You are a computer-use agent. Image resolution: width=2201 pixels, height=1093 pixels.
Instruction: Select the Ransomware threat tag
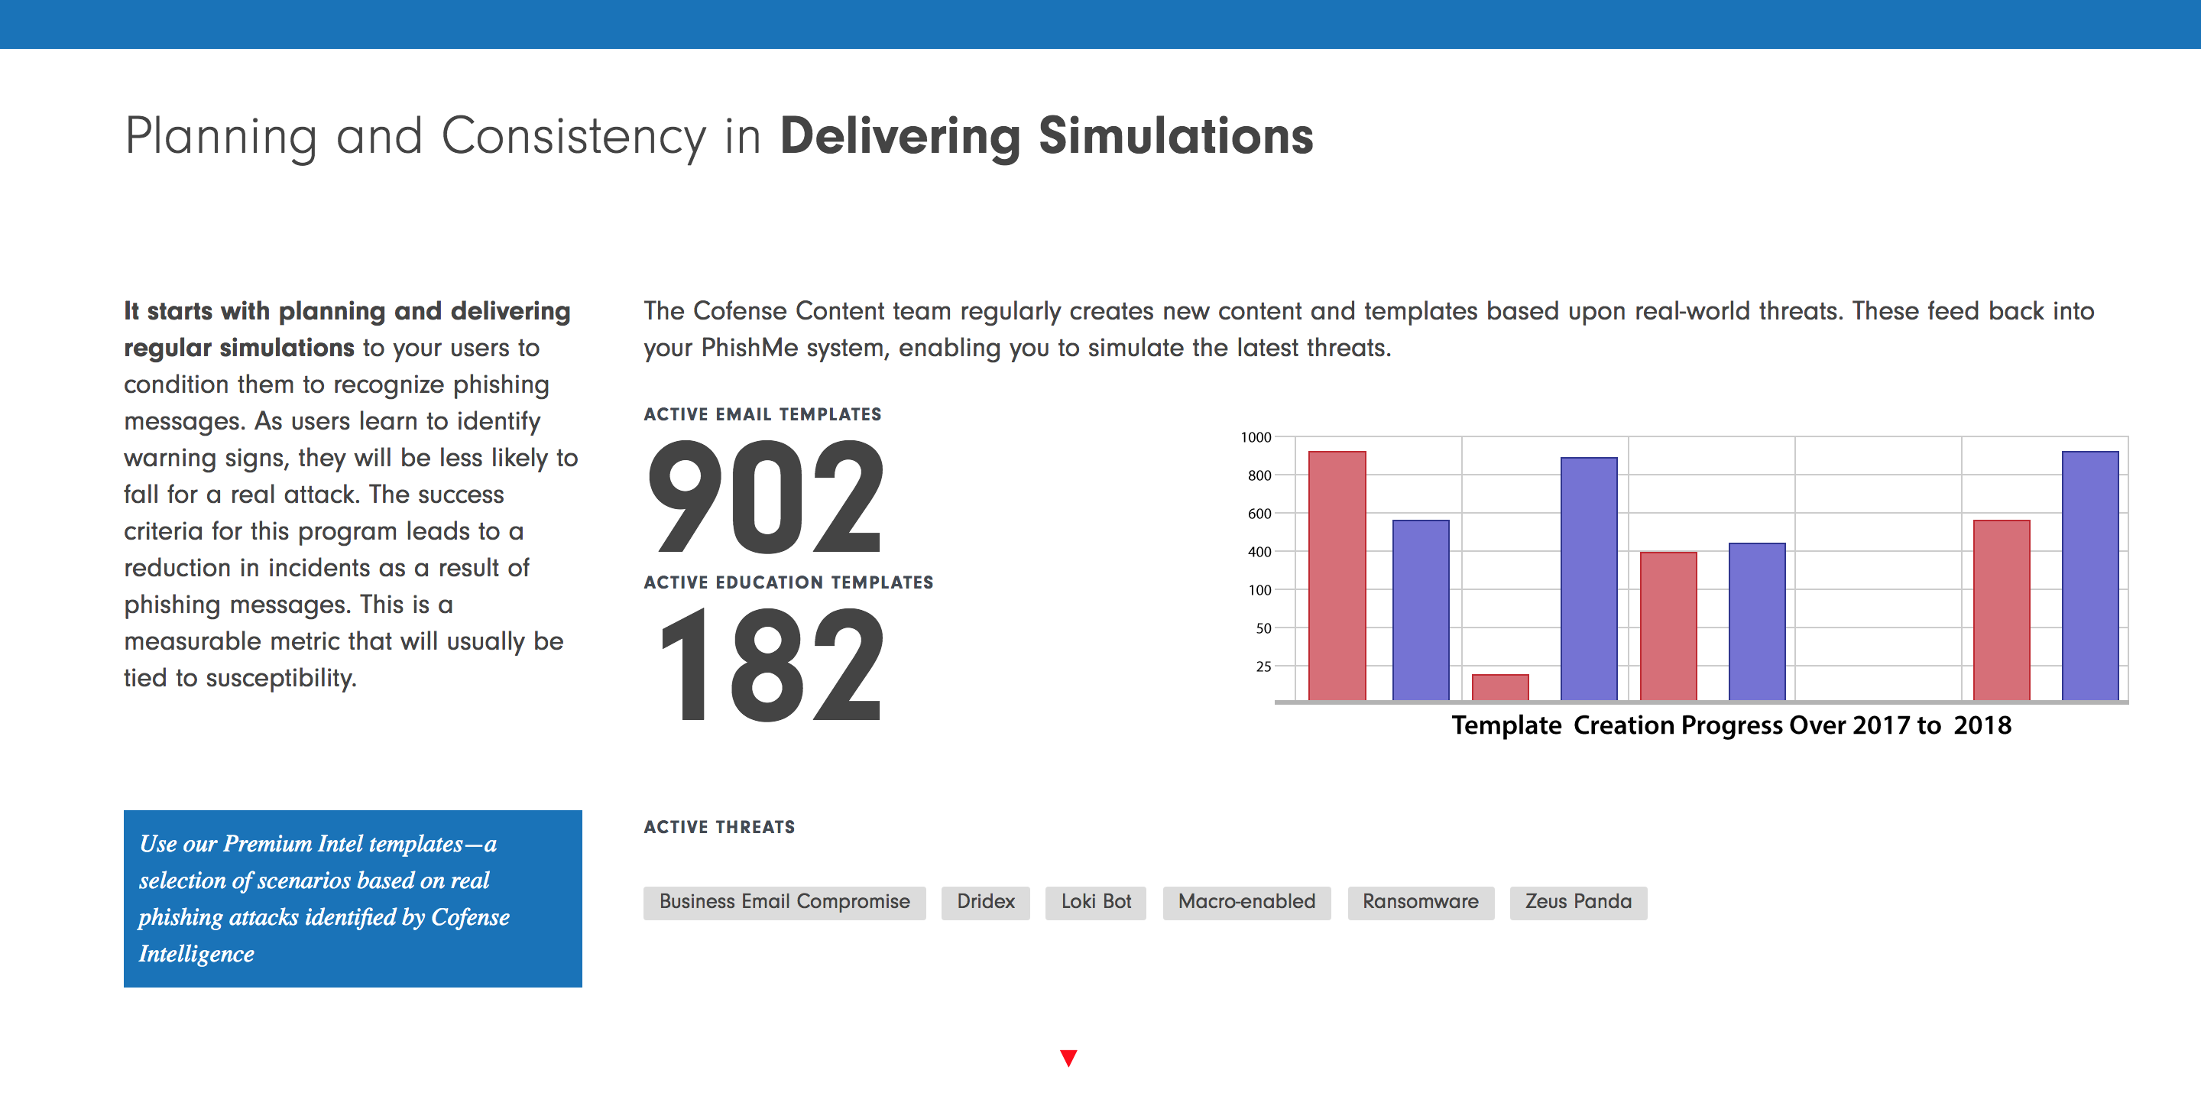(x=1420, y=902)
